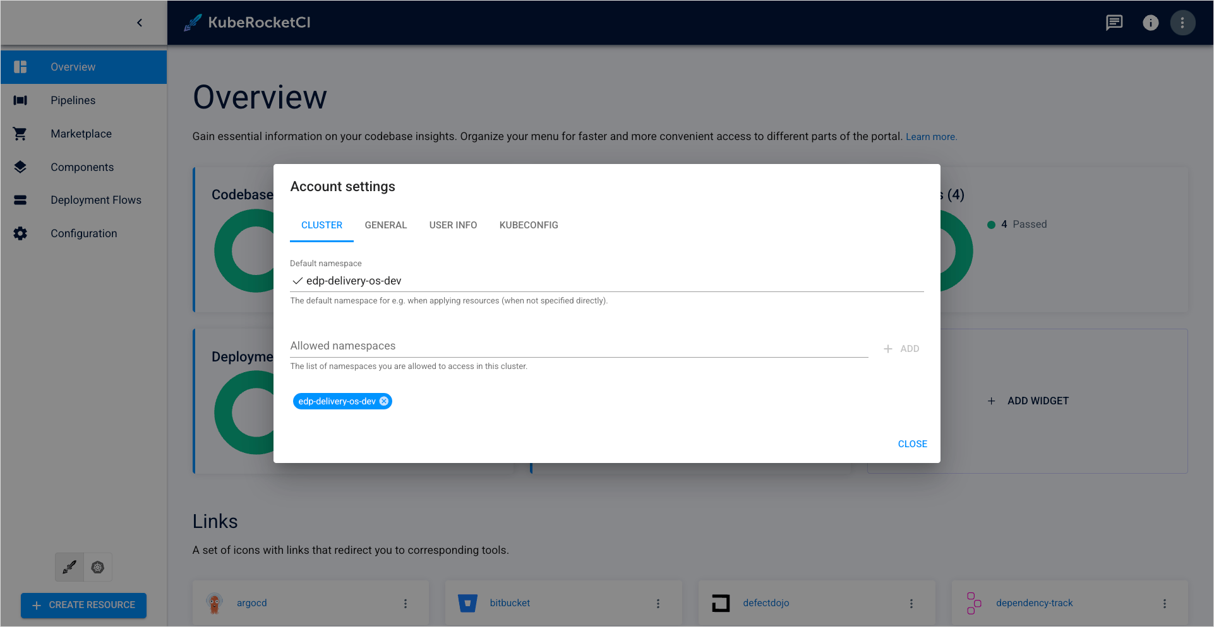The width and height of the screenshot is (1214, 627).
Task: Switch to the Cluster tab
Action: click(322, 225)
